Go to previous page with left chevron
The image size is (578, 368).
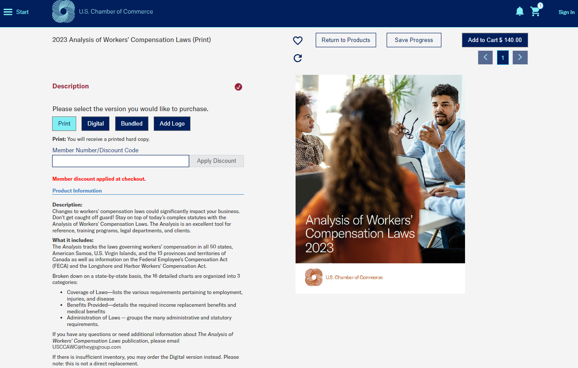485,57
